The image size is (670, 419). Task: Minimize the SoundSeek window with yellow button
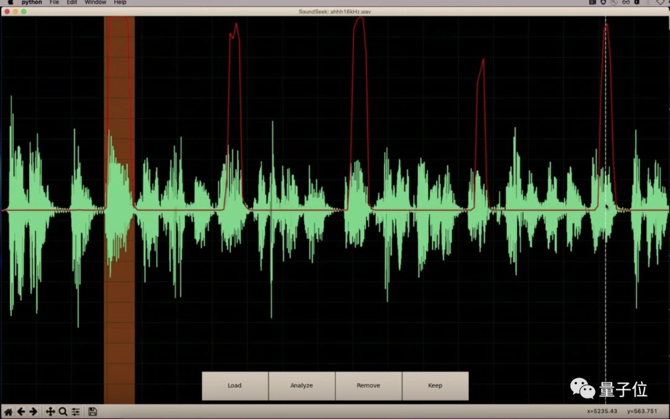pos(16,12)
